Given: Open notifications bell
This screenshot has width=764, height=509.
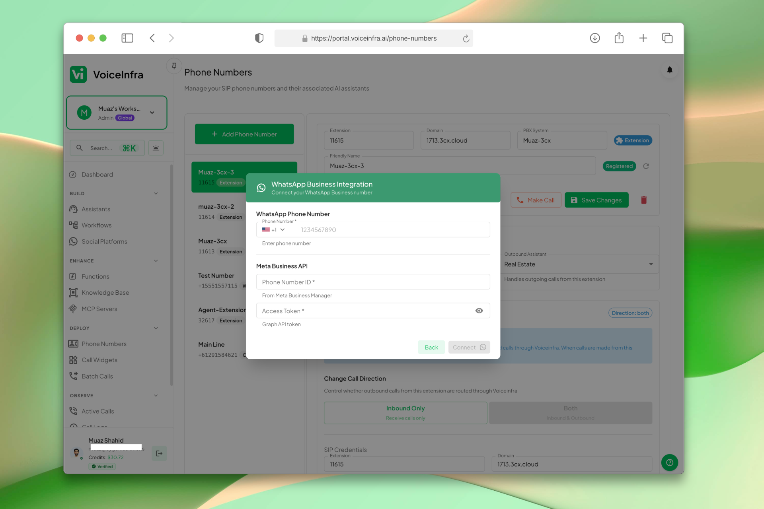Looking at the screenshot, I should click(x=670, y=70).
